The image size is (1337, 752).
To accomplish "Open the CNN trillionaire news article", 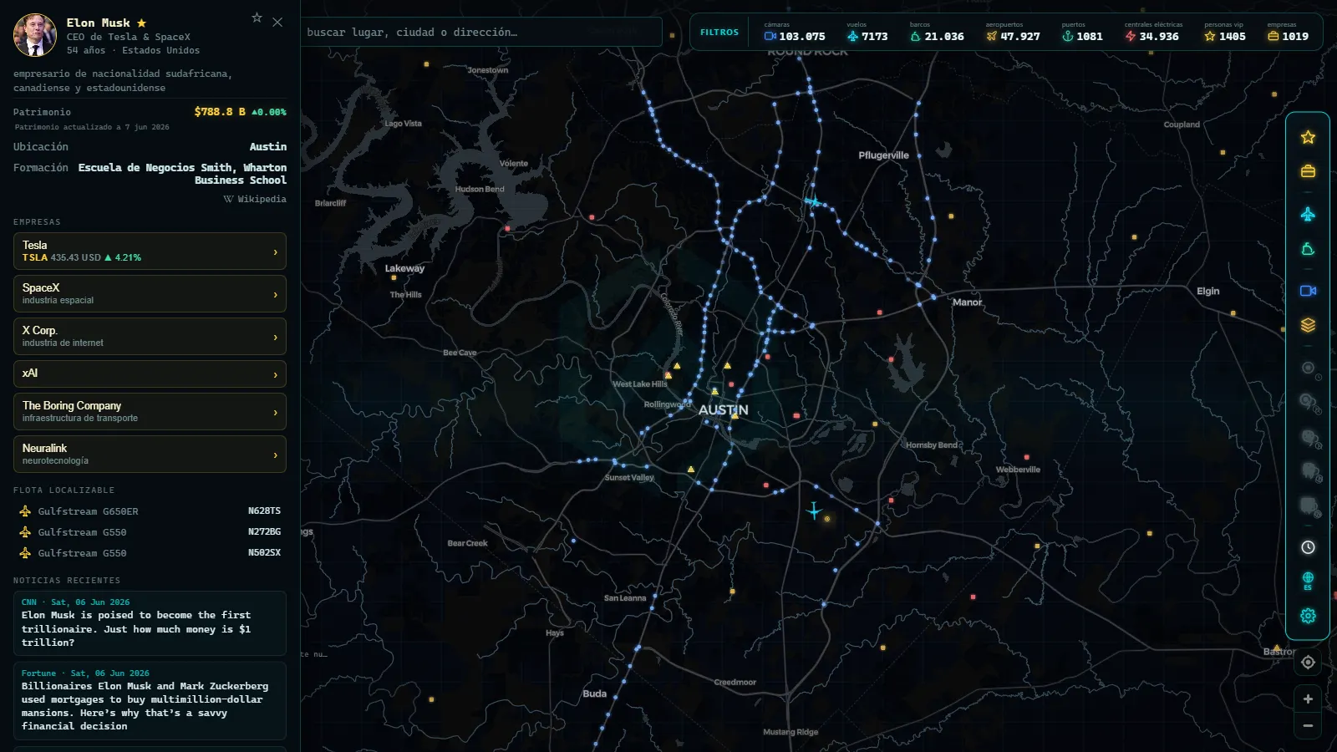I will [150, 623].
